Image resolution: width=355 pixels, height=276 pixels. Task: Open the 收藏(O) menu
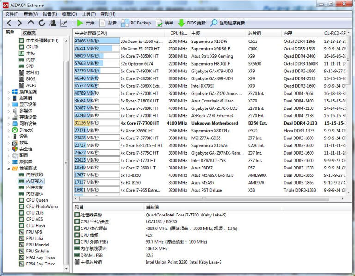coord(69,14)
